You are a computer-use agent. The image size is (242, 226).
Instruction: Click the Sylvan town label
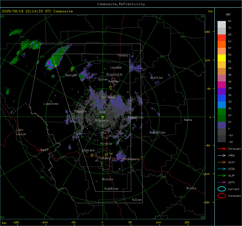point(103,79)
